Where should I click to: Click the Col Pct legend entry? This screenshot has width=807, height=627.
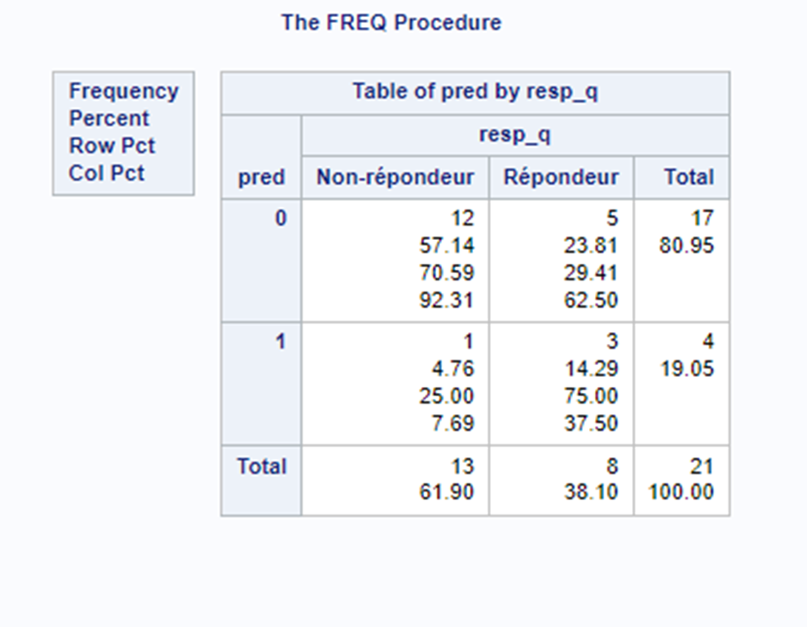[106, 173]
